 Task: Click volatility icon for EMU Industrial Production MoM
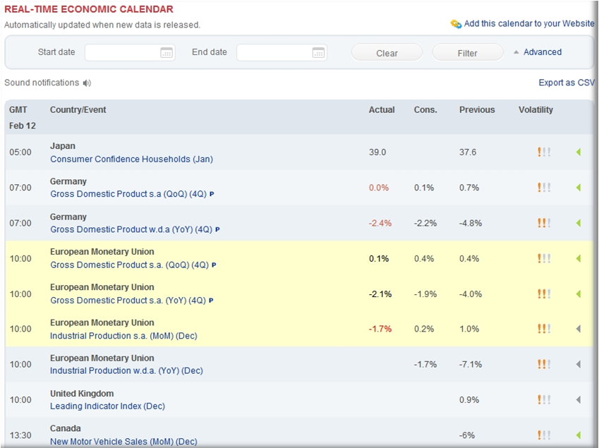click(543, 329)
